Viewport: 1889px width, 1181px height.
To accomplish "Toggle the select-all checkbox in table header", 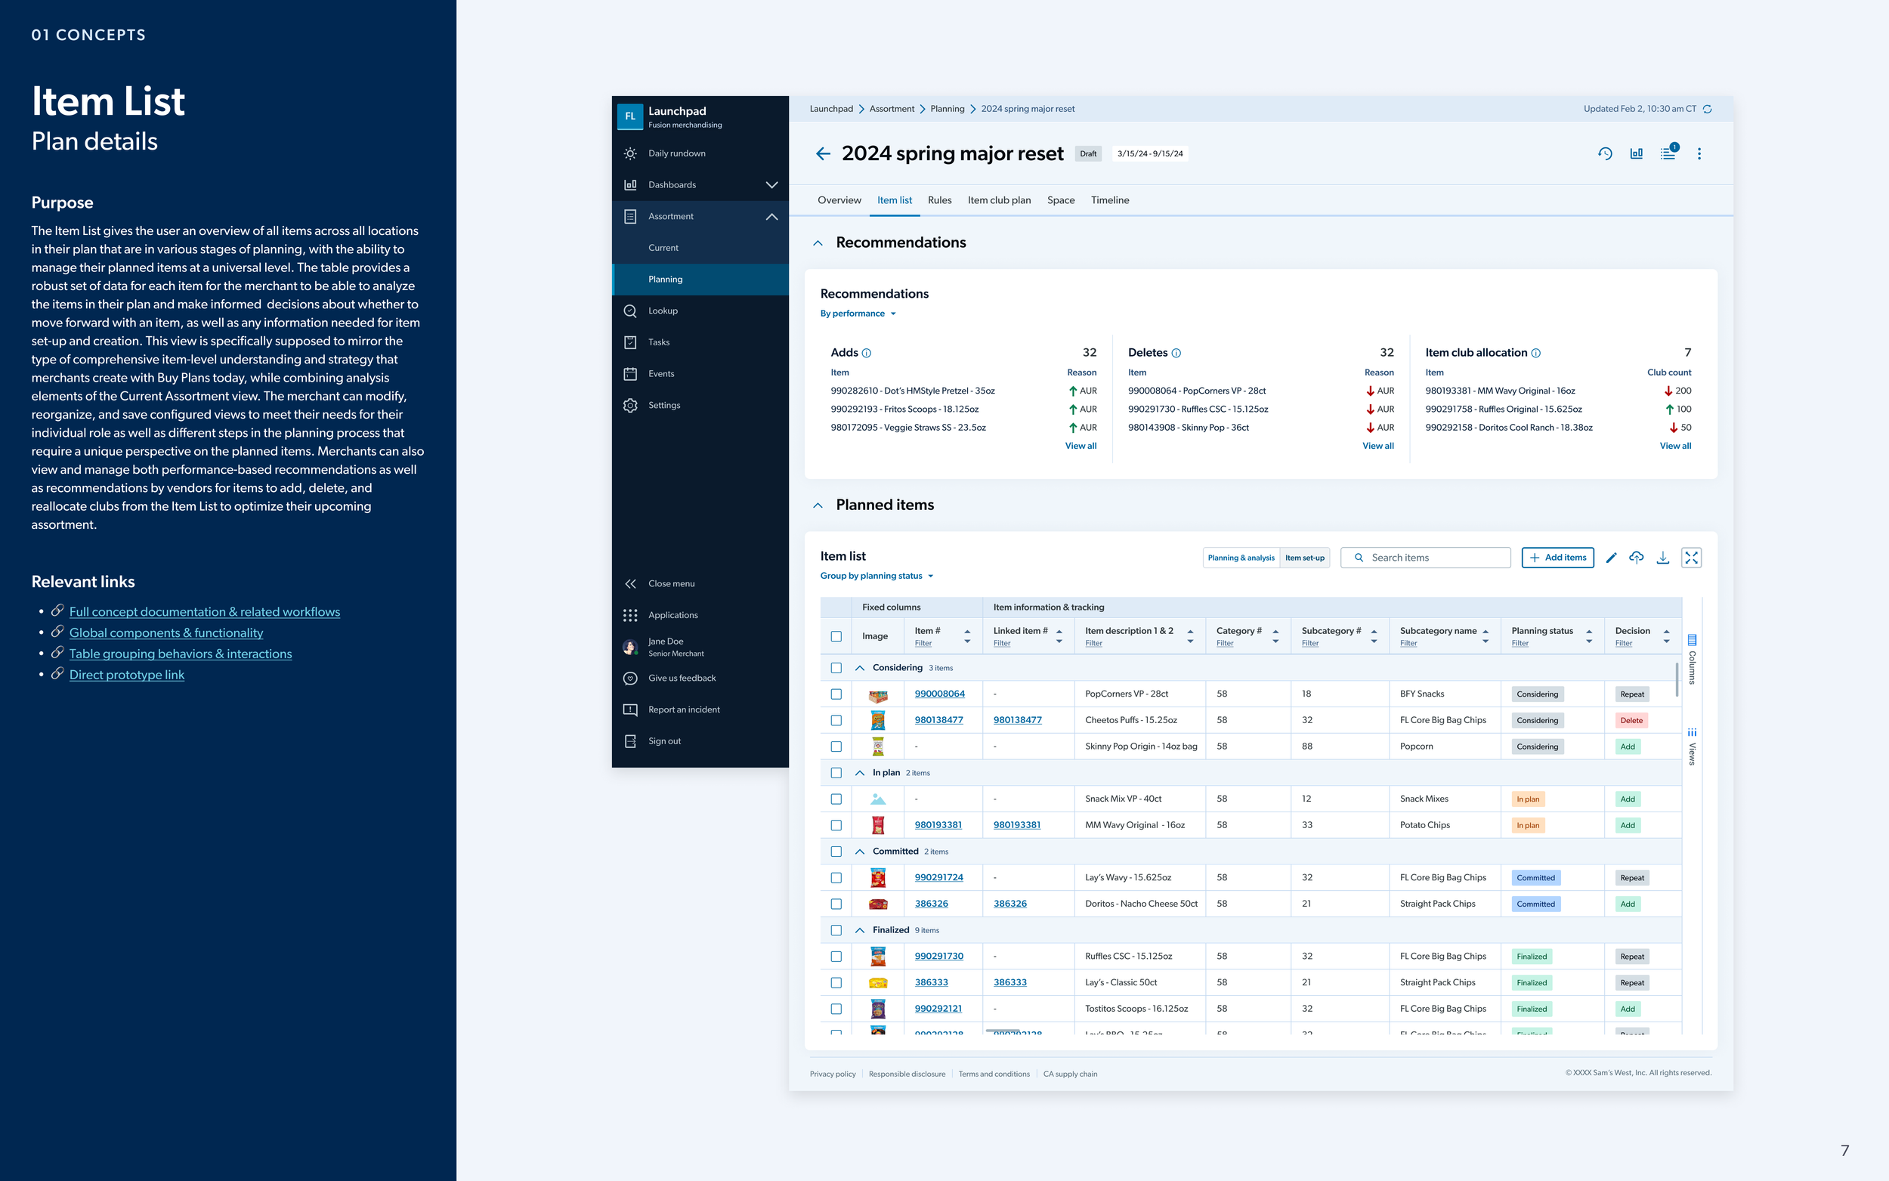I will (836, 636).
